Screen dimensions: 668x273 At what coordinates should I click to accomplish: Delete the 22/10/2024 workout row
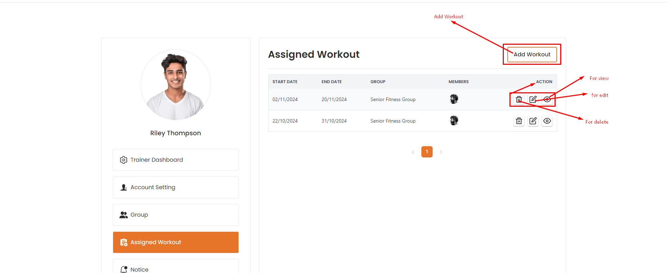point(519,121)
